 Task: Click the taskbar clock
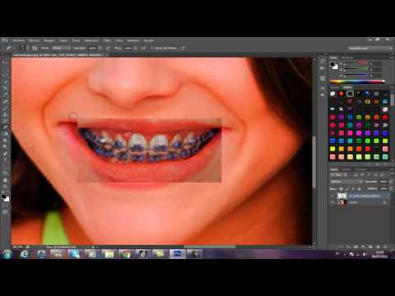click(379, 254)
